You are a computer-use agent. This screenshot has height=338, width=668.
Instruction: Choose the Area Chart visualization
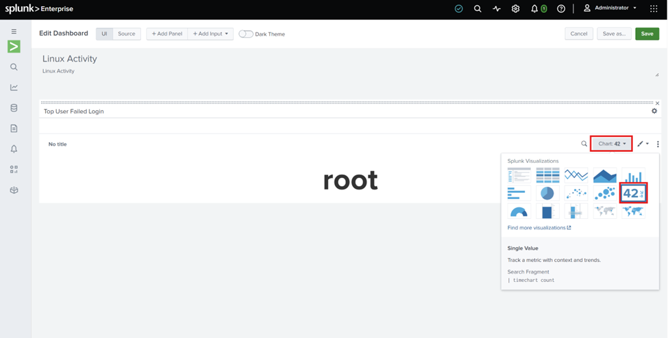click(605, 175)
